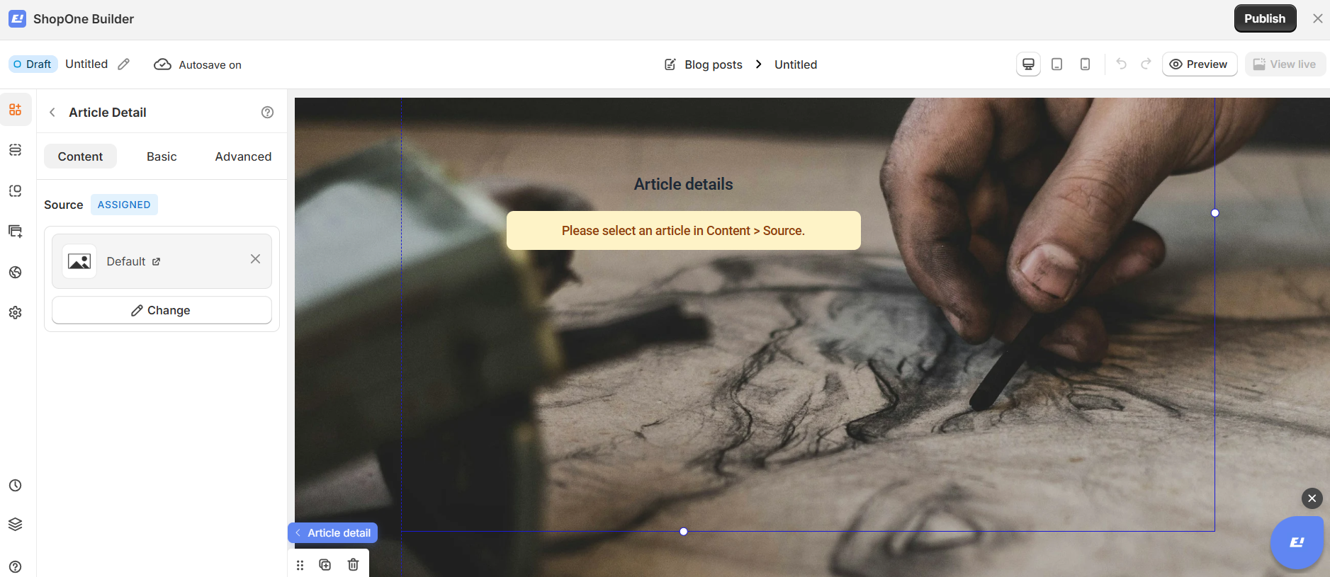Switch to mobile view mode
This screenshot has width=1330, height=577.
click(x=1086, y=64)
